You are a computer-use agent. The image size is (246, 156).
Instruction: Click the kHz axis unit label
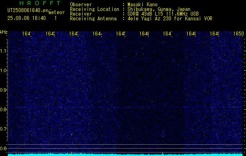pos(4,32)
